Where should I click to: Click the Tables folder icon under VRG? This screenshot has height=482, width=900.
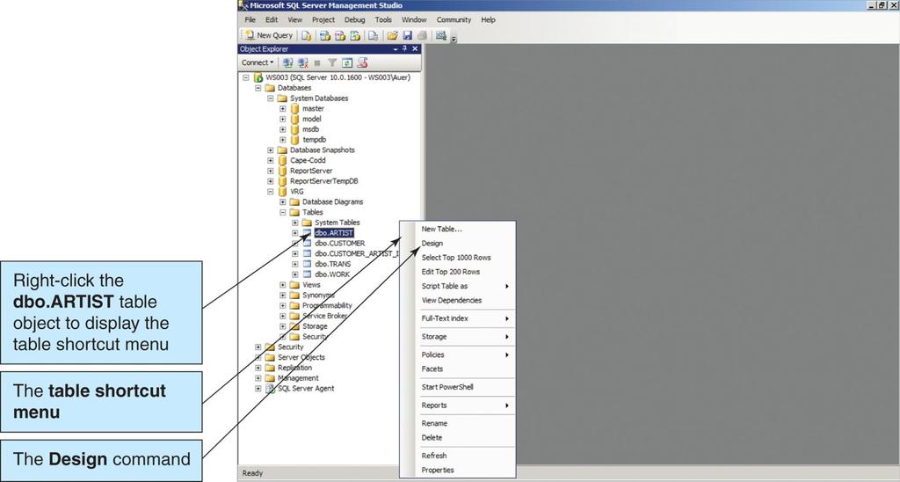coord(294,212)
